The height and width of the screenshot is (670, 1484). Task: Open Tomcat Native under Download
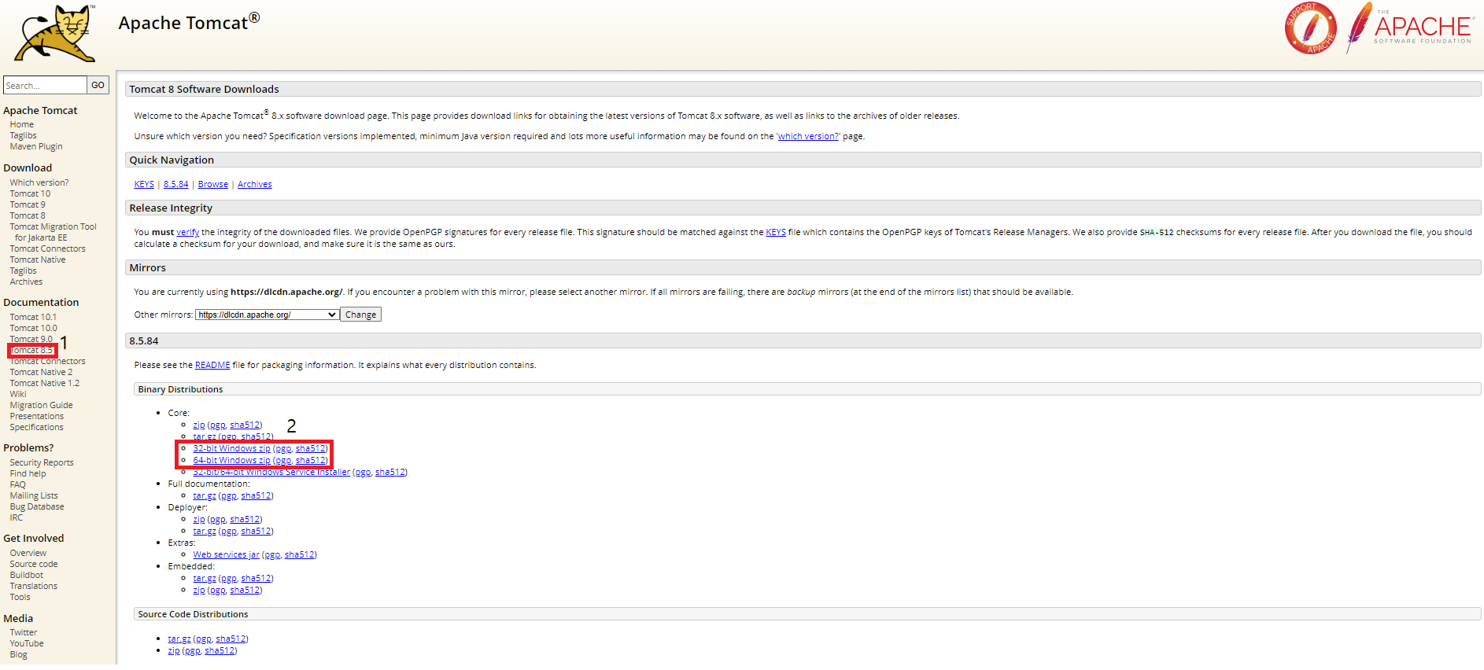point(38,260)
